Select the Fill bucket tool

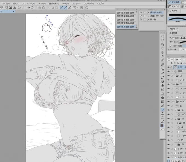[x=162, y=98]
